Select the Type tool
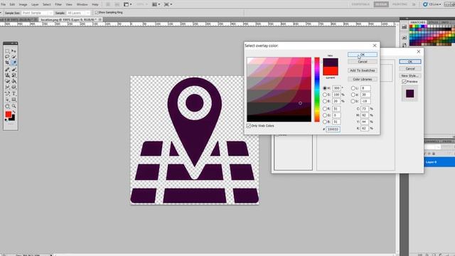 (14, 94)
